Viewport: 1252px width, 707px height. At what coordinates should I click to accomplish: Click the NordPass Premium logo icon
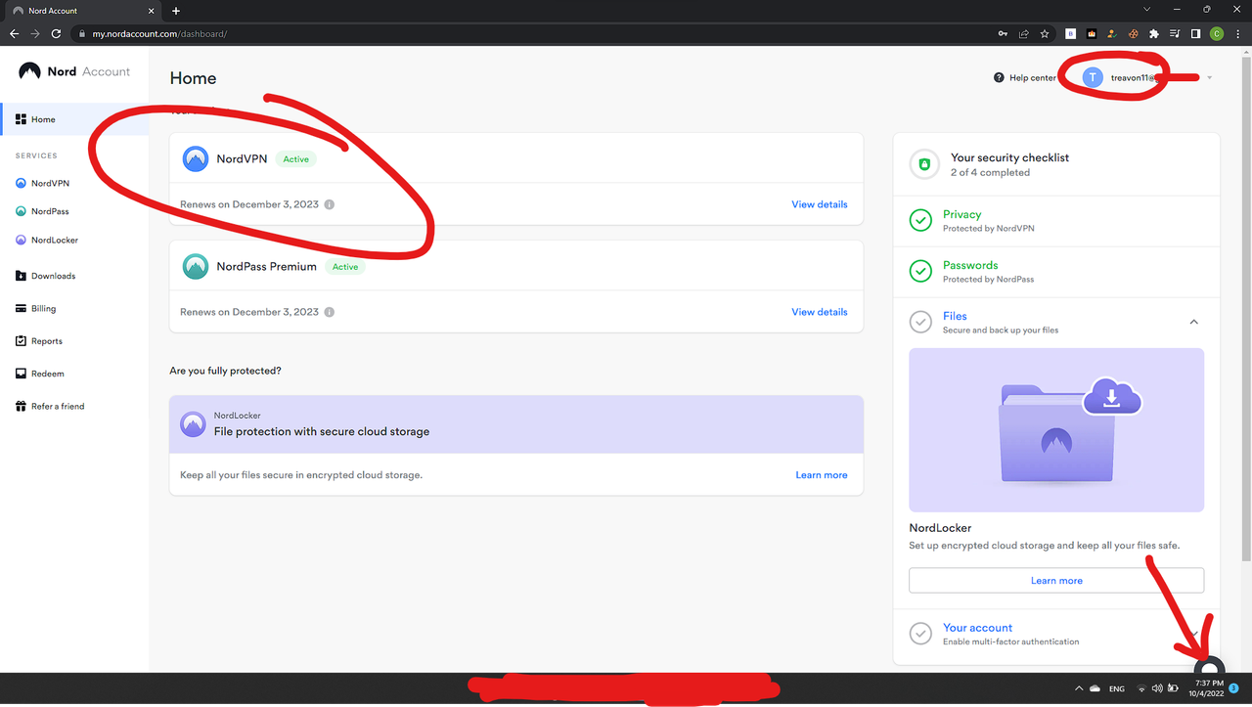point(196,266)
